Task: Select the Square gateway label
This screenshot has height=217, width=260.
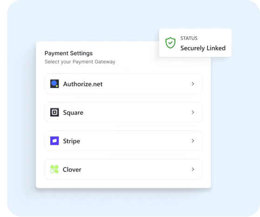Action: [x=73, y=113]
